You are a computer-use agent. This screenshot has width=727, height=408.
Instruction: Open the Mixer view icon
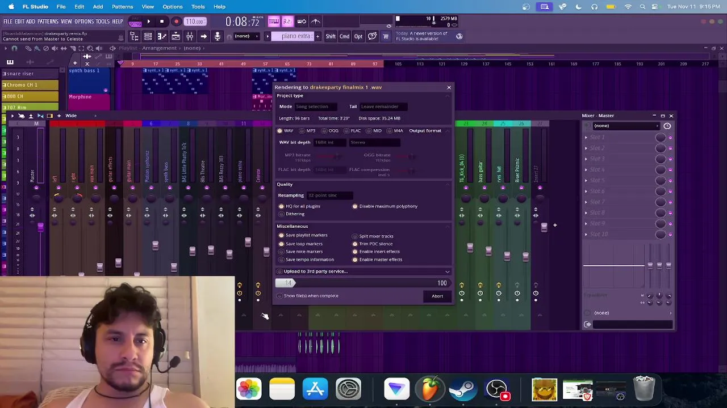[x=189, y=36]
